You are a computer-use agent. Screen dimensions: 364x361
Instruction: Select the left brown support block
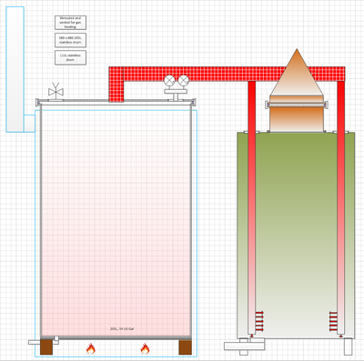click(x=46, y=347)
